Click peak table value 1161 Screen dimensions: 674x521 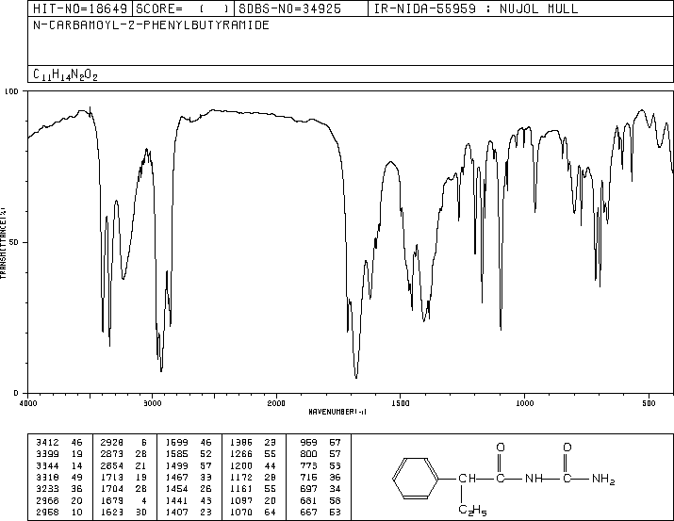point(241,489)
